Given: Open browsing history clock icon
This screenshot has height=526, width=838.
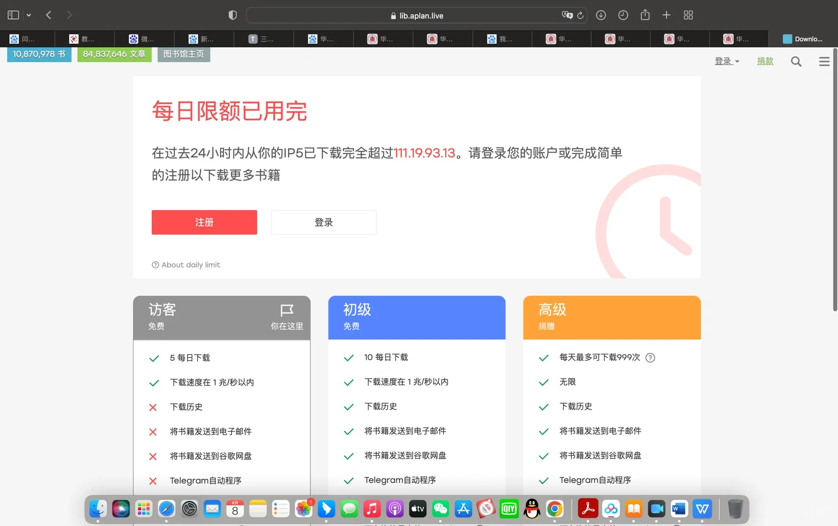Looking at the screenshot, I should click(623, 15).
